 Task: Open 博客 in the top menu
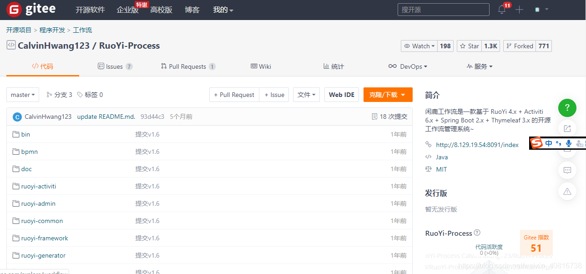[x=192, y=10]
